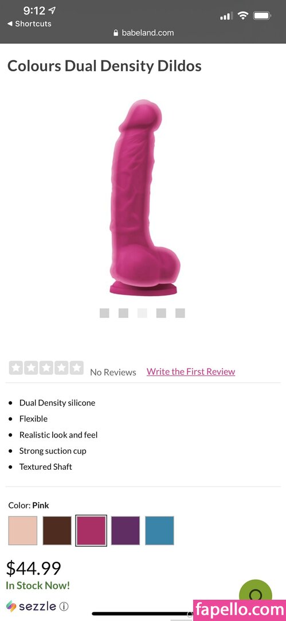
Task: Tap the Wi-Fi status icon
Action: point(243,16)
